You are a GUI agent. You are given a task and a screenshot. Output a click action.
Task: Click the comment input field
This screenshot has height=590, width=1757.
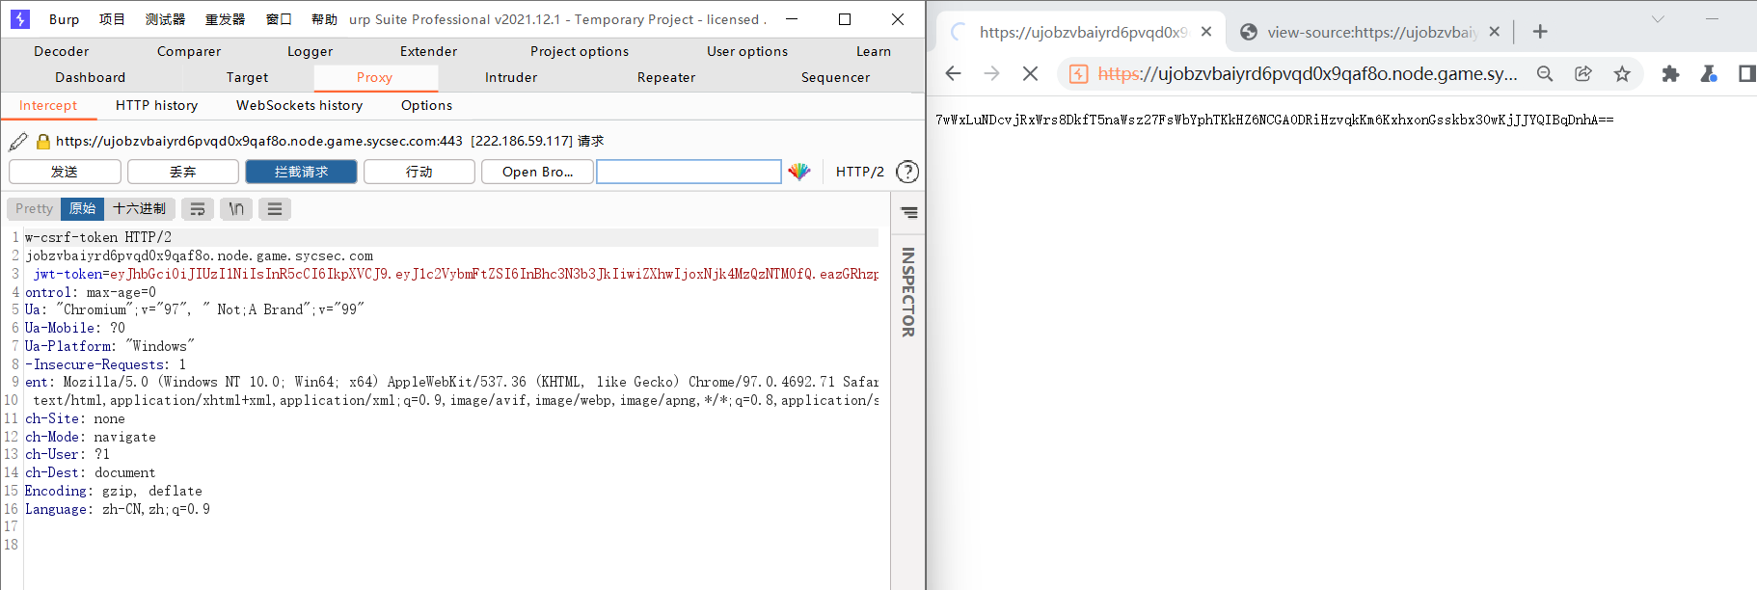(689, 172)
